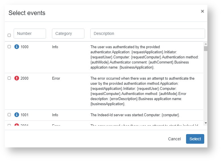The height and width of the screenshot is (161, 221).
Task: Tick the checkbox for event 1001
Action: tap(9, 115)
